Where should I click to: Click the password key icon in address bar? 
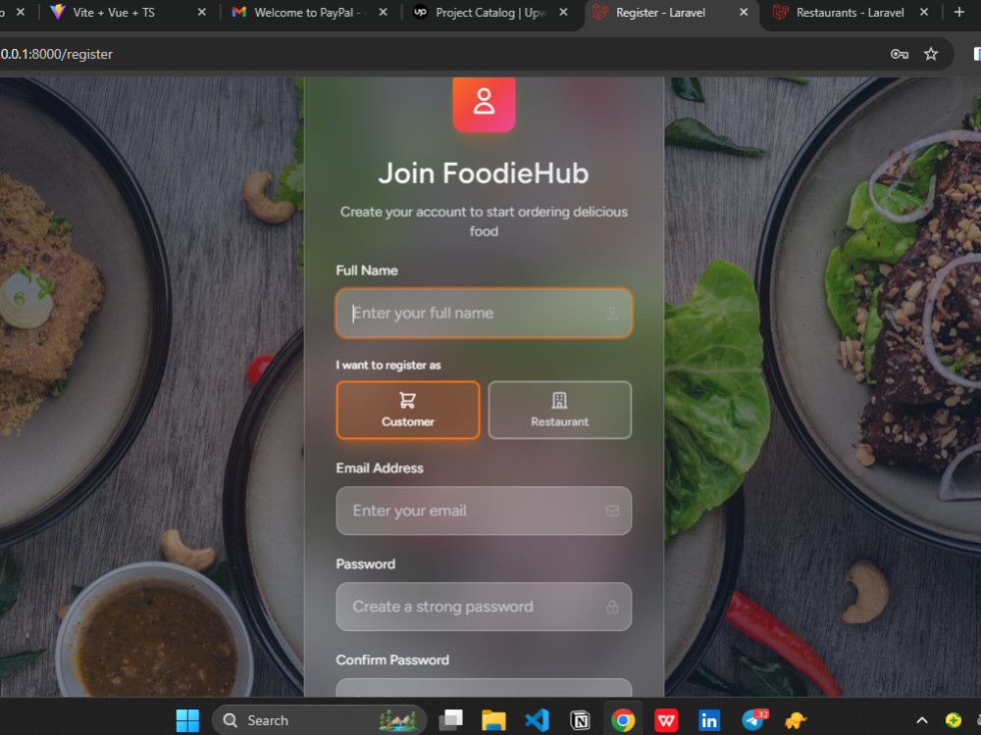899,54
